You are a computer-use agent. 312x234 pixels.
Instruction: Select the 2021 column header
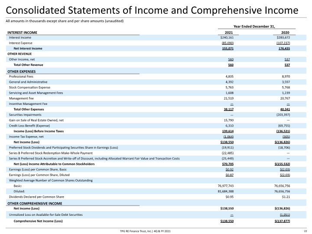tap(229, 32)
